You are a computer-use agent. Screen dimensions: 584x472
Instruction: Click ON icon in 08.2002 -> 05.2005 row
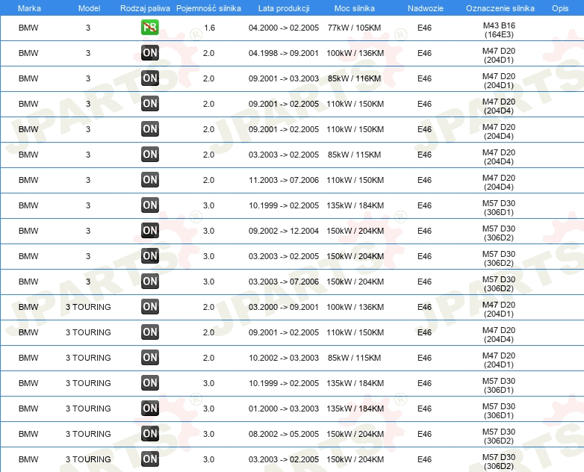(150, 433)
